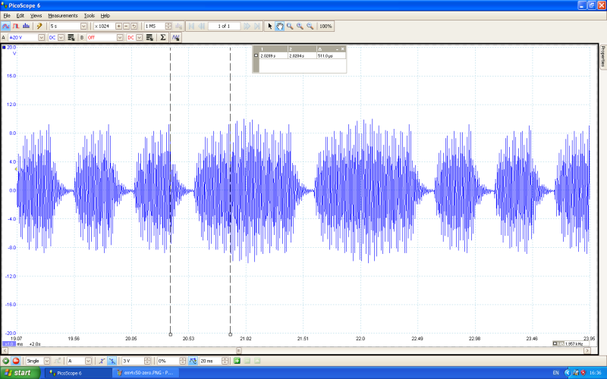Click the Auto setup lightning icon

(x=39, y=27)
